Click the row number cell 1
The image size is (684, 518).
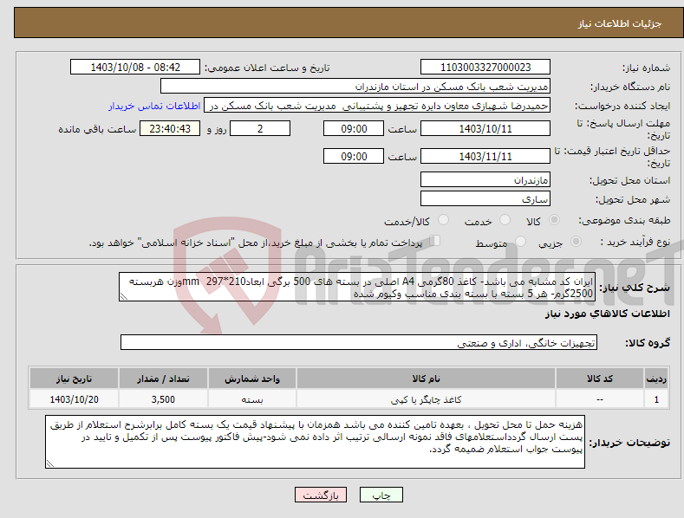click(x=656, y=399)
